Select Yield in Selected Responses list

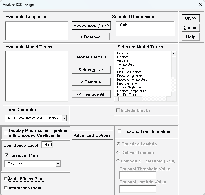tap(124, 24)
